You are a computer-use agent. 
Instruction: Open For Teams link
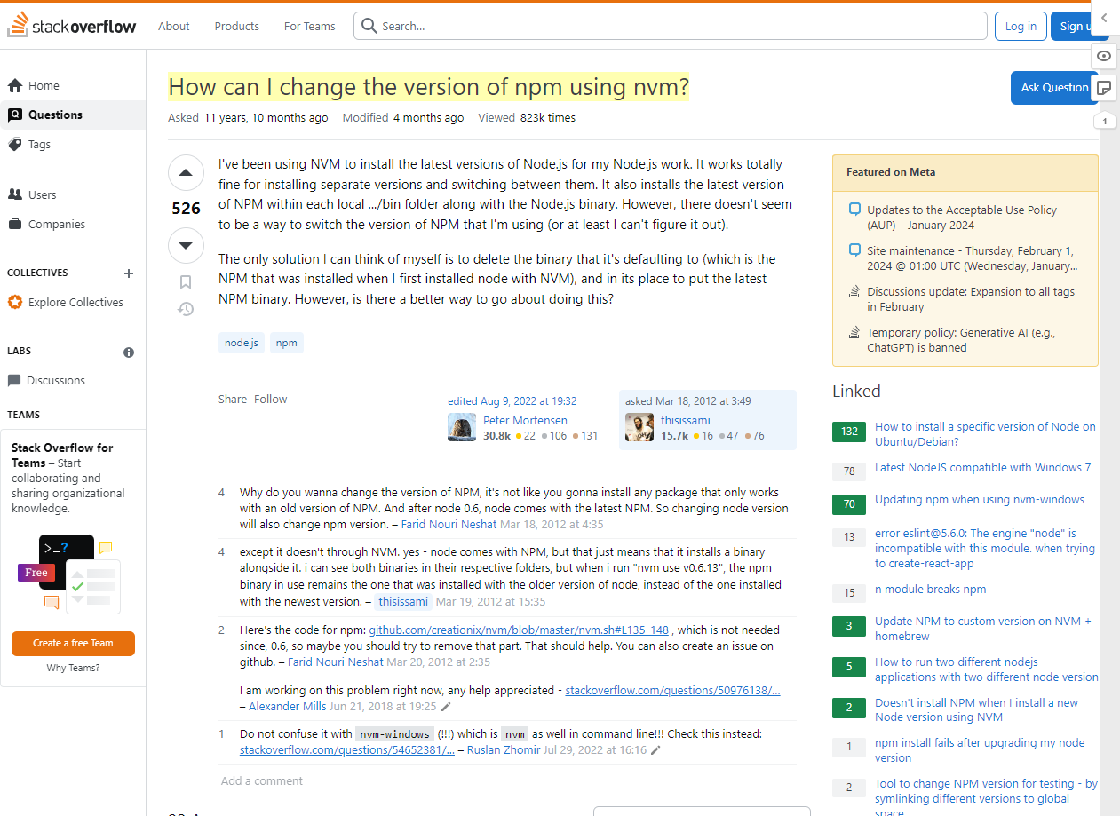coord(310,26)
